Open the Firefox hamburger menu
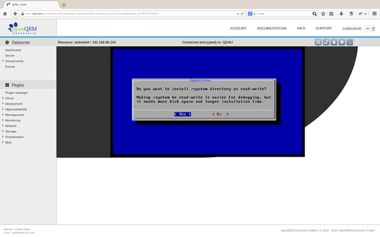This screenshot has height=237, width=380. (374, 14)
